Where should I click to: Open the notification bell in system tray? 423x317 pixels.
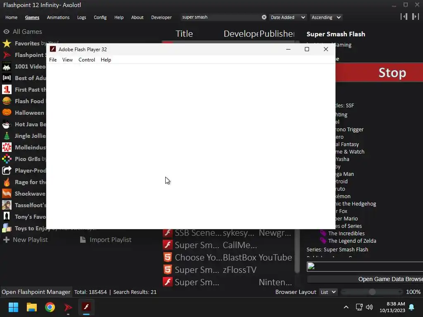coord(412,307)
